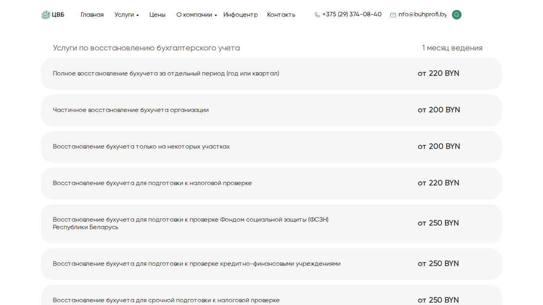Screen dimensions: 543x305
Task: Click the envelope email icon
Action: [393, 15]
